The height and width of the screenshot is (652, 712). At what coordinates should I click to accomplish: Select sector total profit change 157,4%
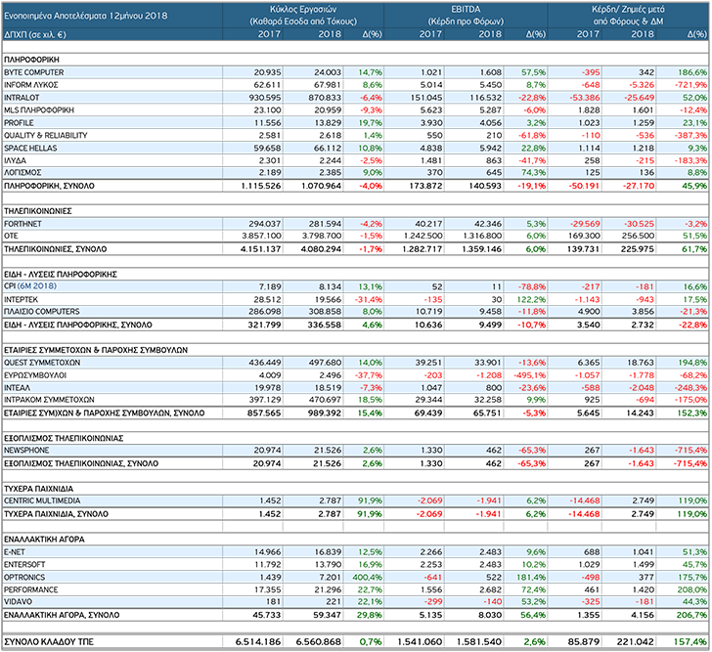point(690,642)
